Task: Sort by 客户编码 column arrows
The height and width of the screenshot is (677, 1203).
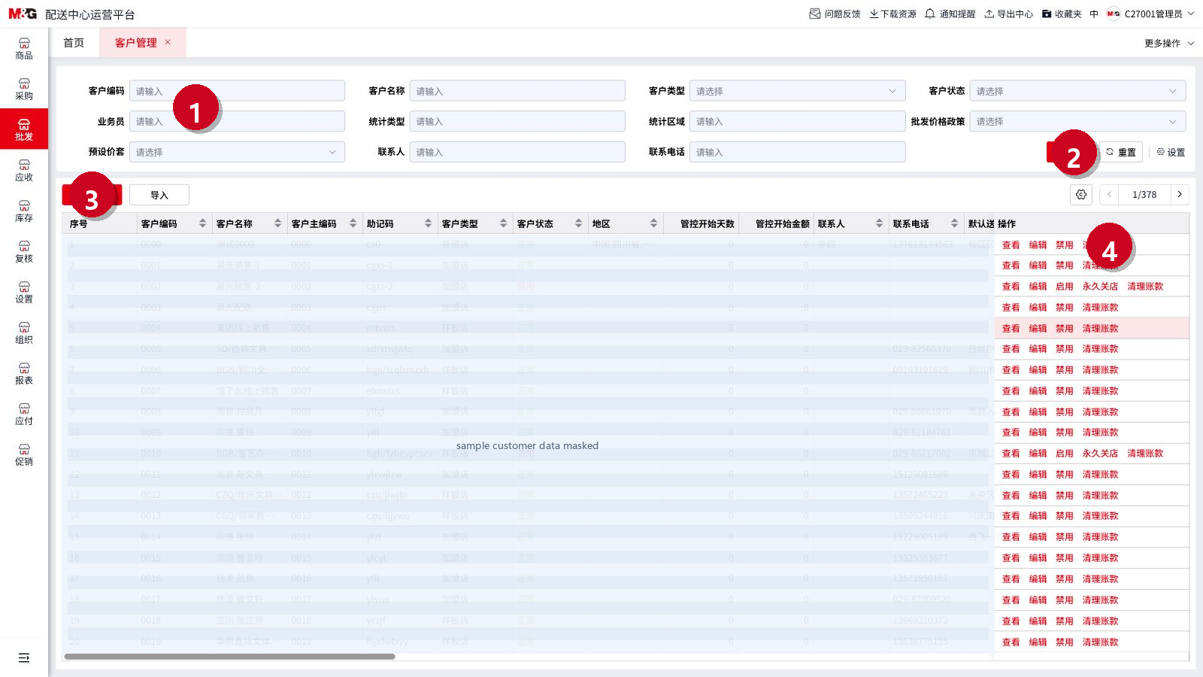Action: pyautogui.click(x=202, y=223)
